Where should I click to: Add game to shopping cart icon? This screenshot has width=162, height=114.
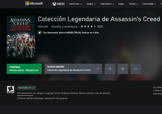(123, 69)
